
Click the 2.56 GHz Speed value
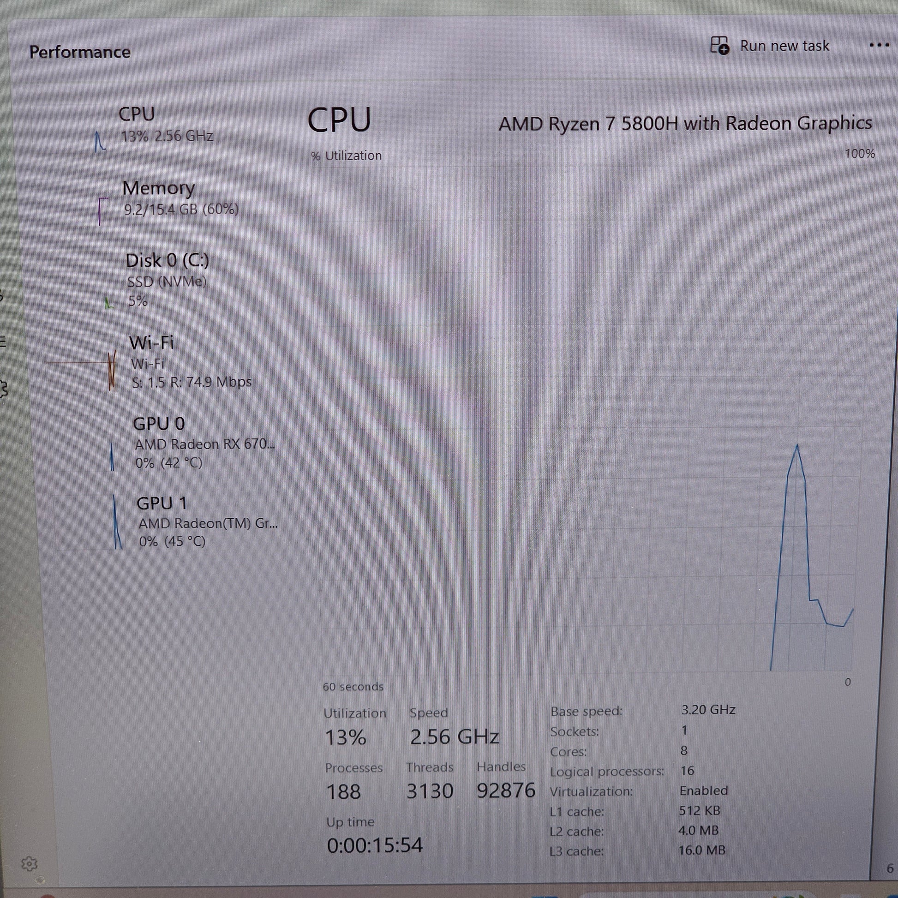point(455,736)
